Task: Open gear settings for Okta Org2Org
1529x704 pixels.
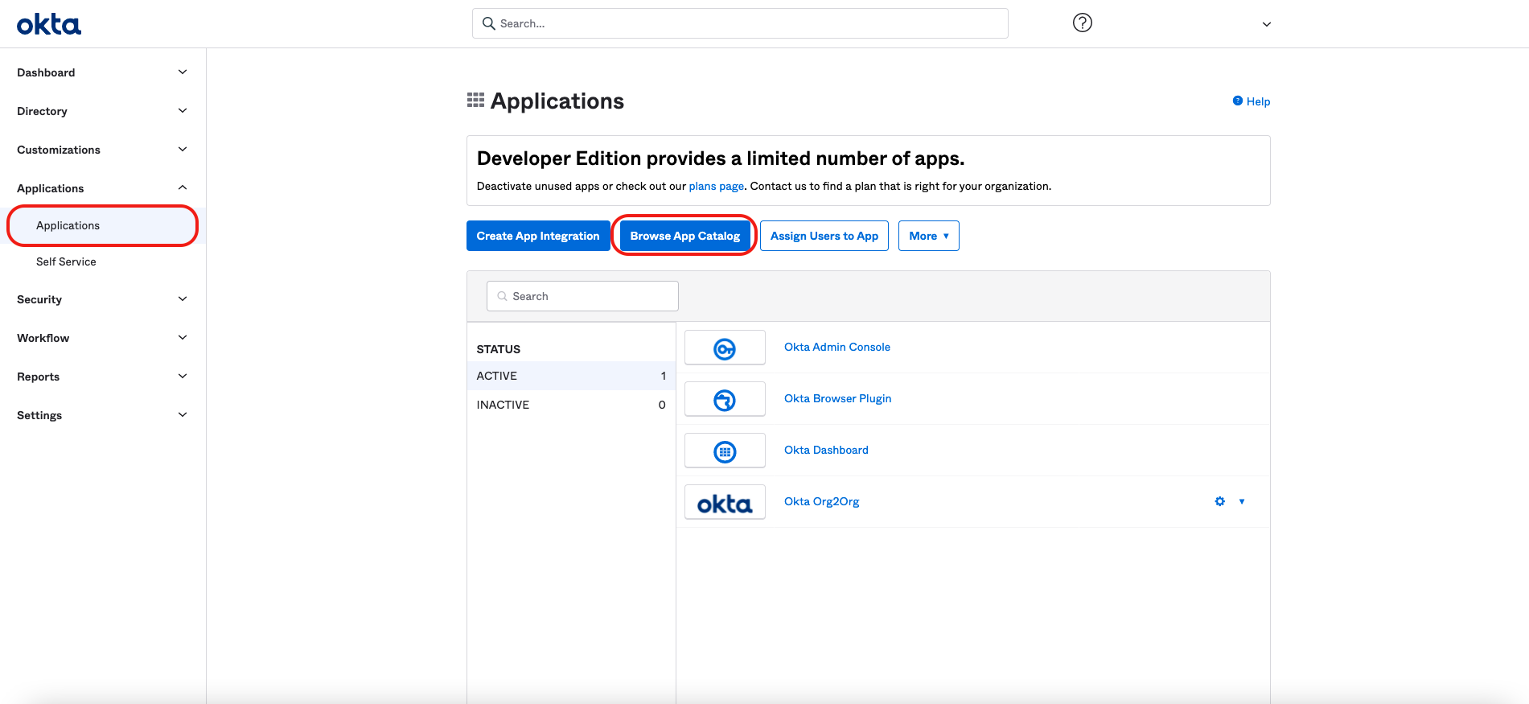Action: pos(1219,501)
